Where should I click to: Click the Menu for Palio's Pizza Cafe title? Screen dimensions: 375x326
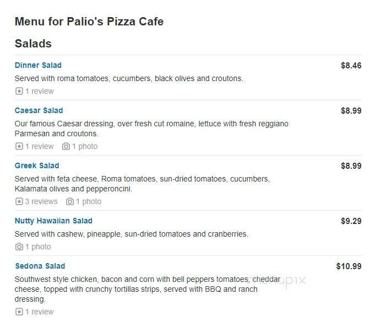(x=89, y=22)
